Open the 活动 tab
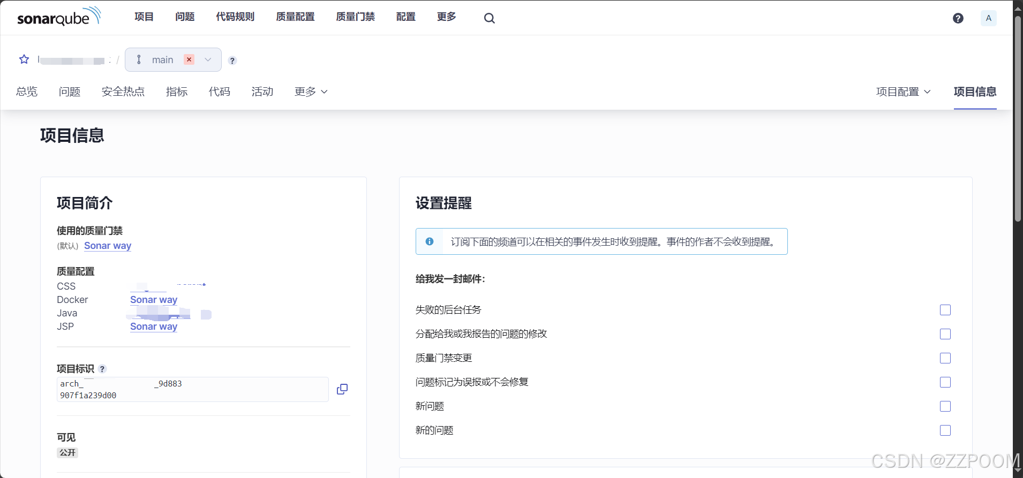This screenshot has width=1023, height=478. click(262, 92)
